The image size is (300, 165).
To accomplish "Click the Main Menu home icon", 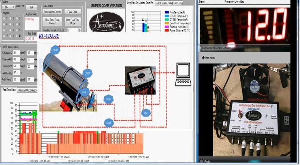I will pos(203,58).
